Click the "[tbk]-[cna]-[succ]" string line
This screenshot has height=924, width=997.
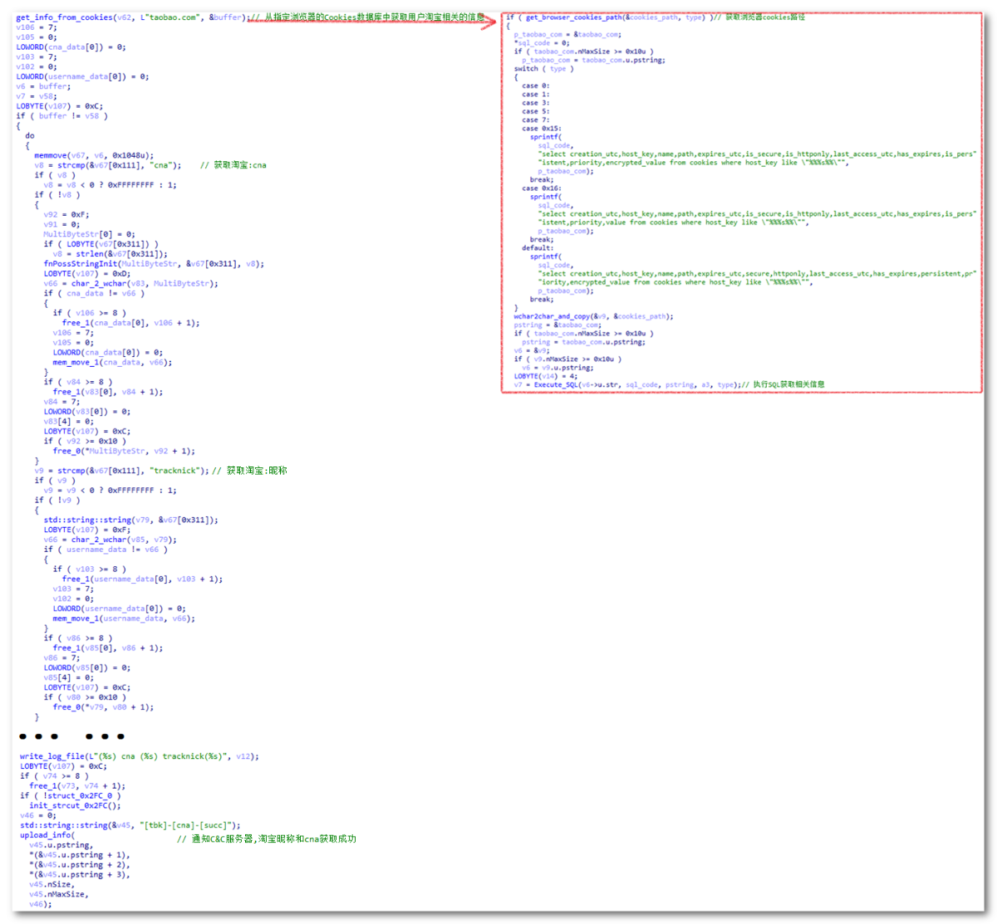(130, 825)
